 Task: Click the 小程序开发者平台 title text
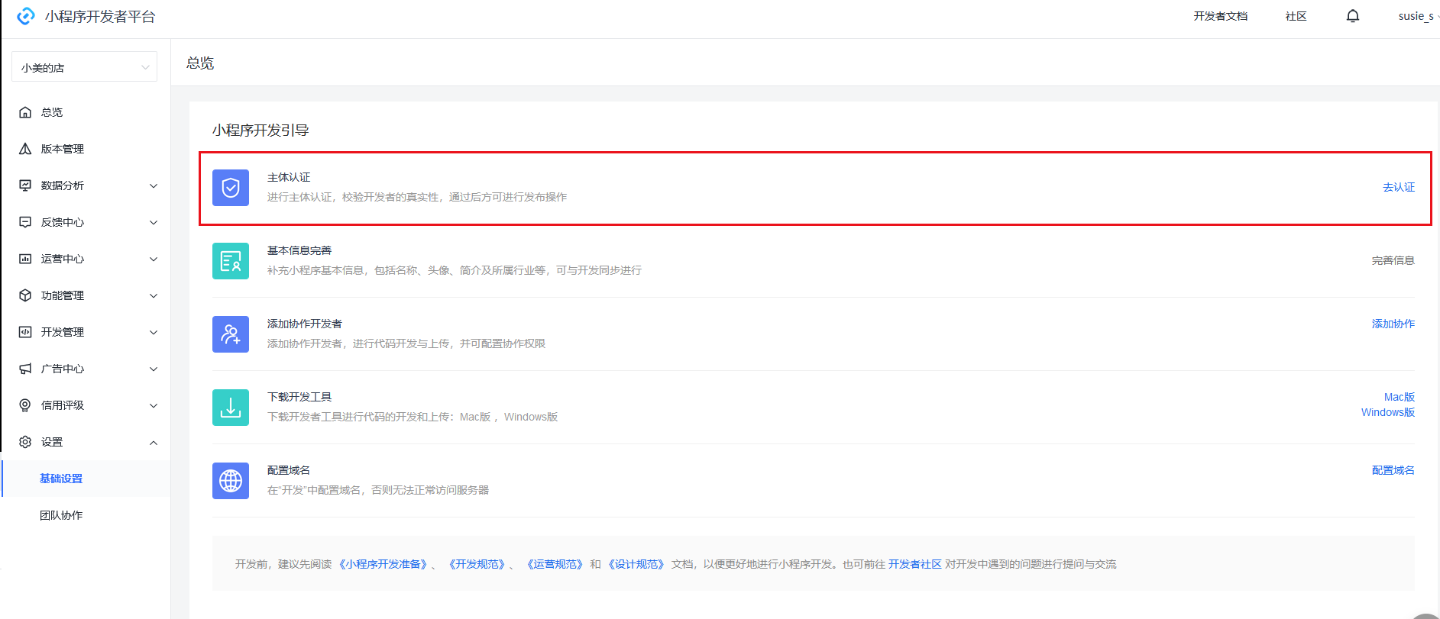pos(100,16)
